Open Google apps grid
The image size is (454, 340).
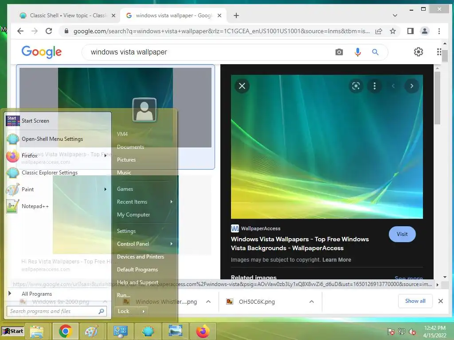click(x=439, y=52)
